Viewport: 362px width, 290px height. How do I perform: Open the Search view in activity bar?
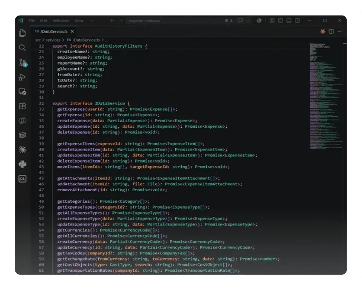click(x=23, y=48)
